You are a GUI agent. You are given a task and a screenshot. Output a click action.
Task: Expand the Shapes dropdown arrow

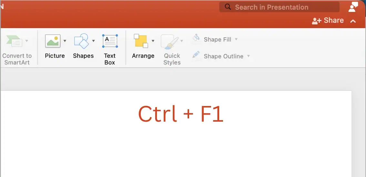pos(93,41)
